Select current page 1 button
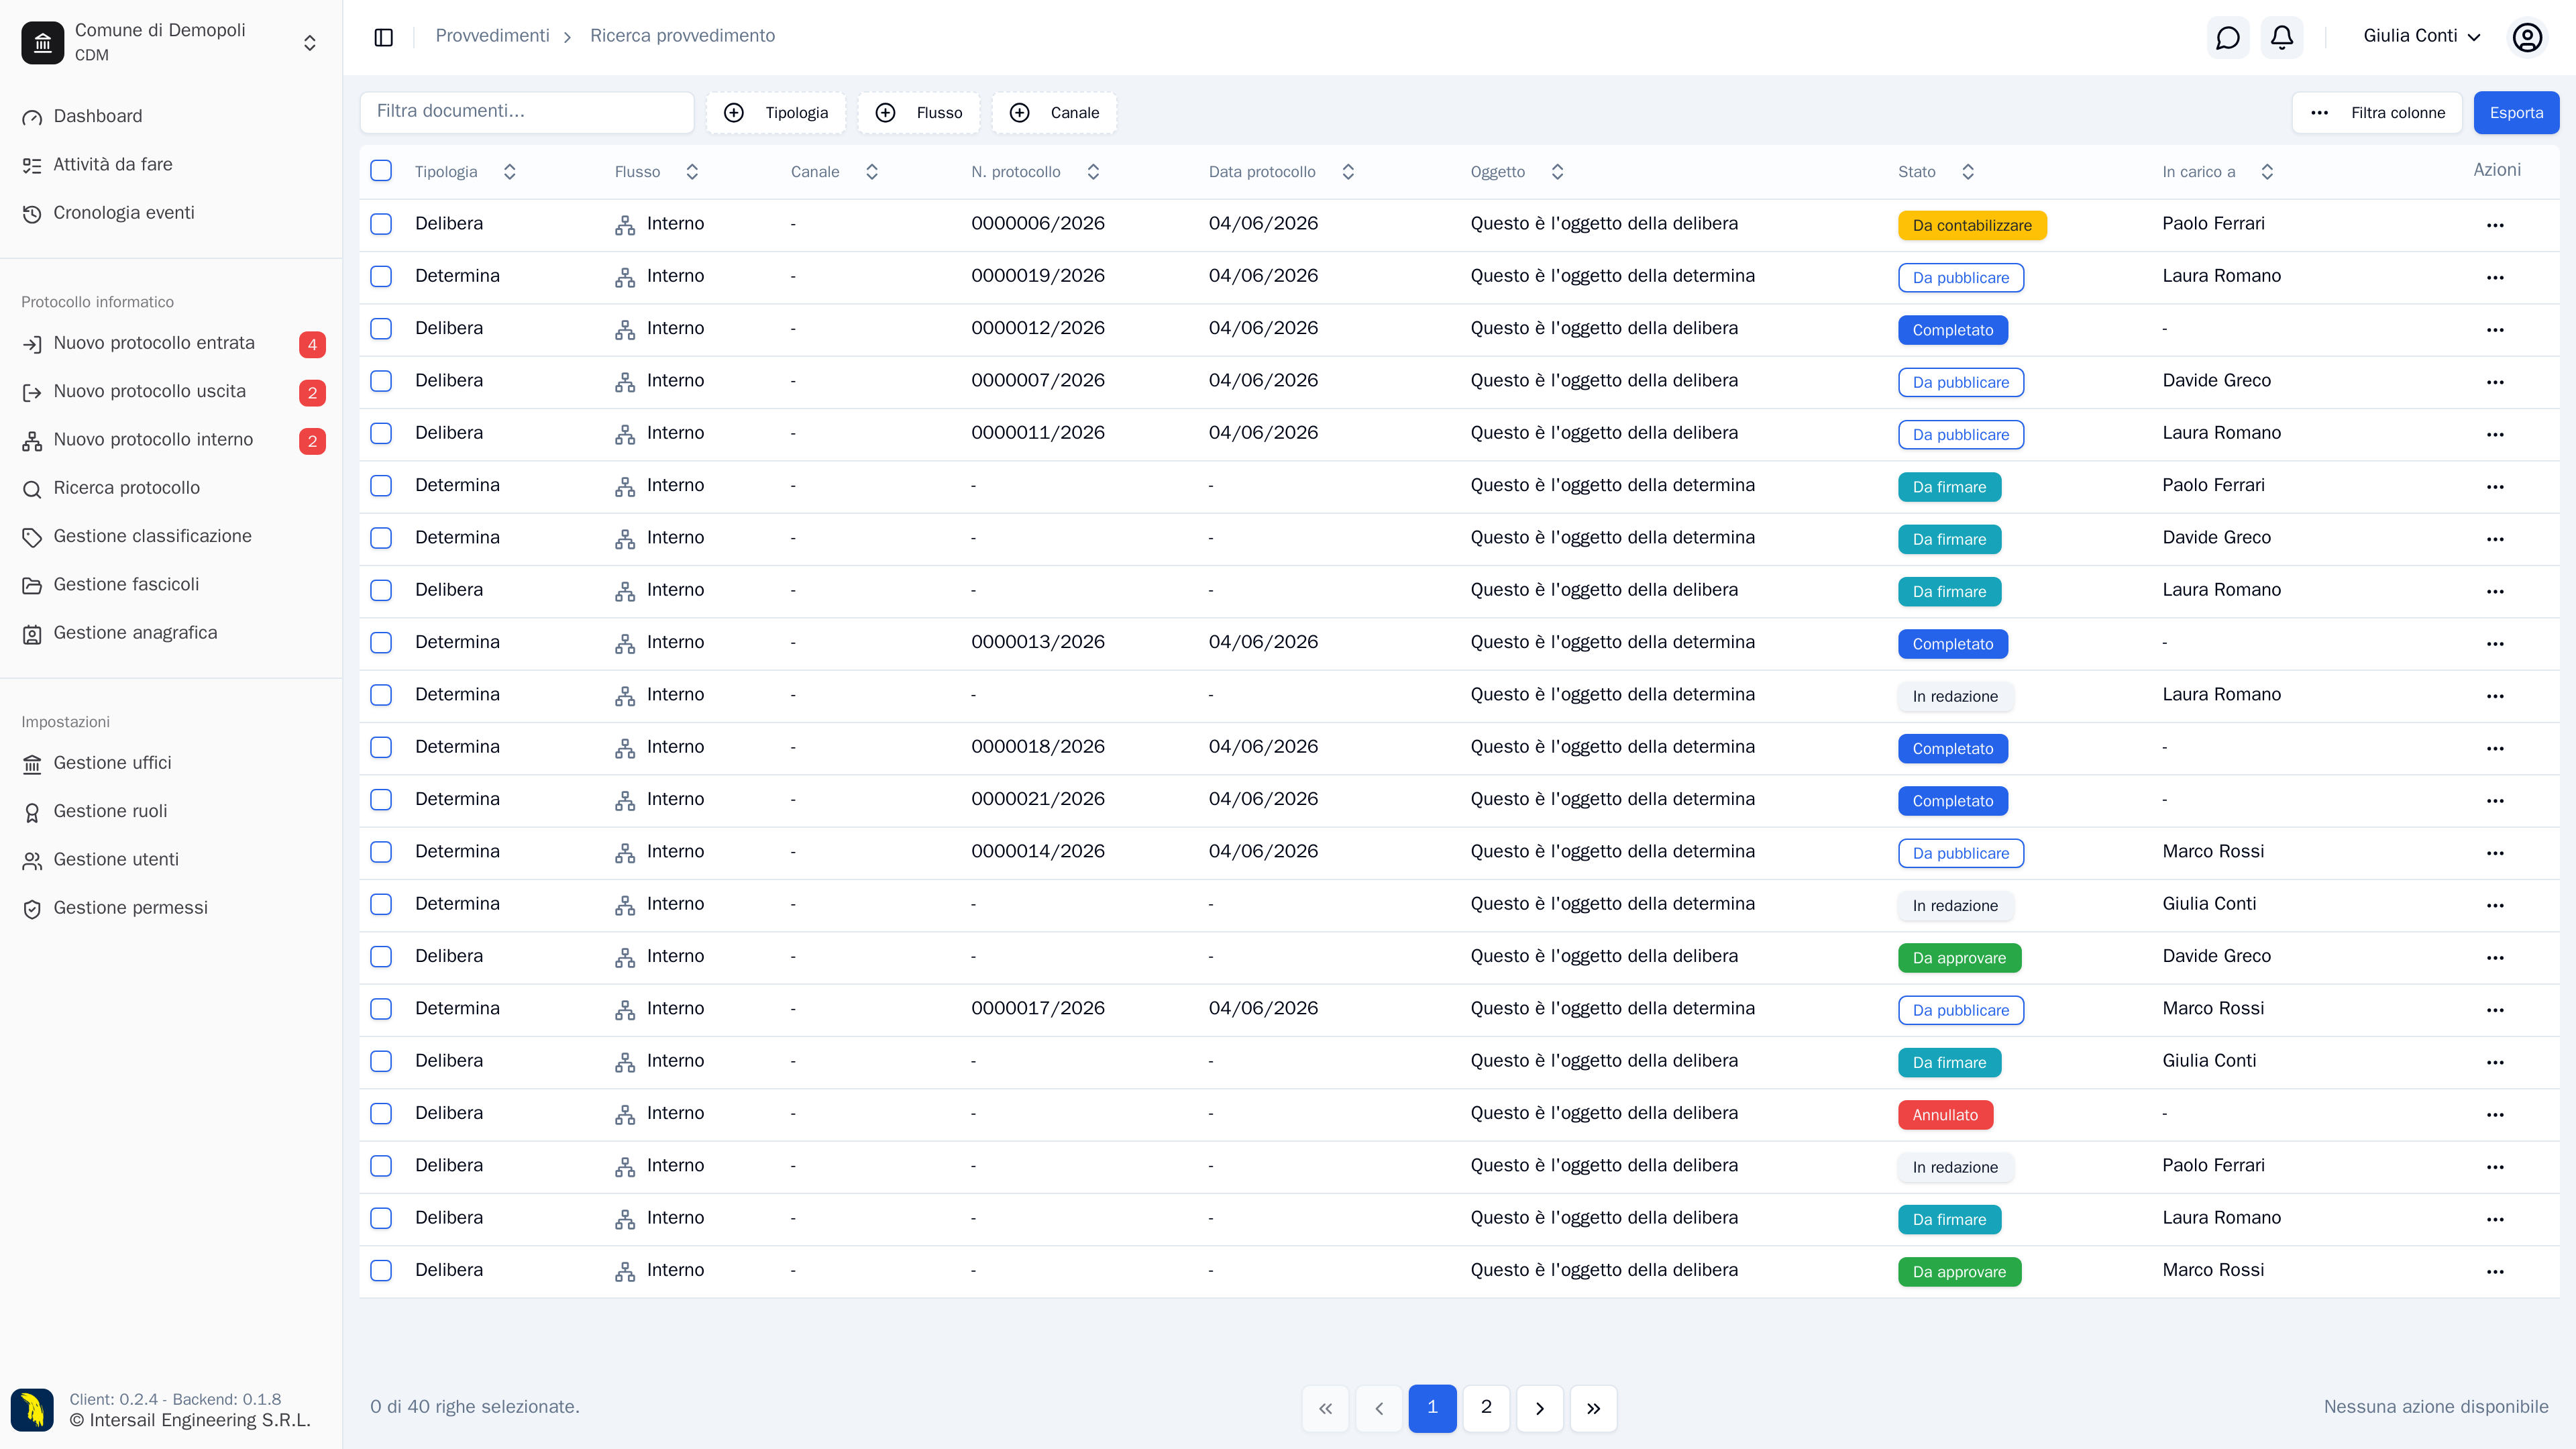The image size is (2576, 1449). pyautogui.click(x=1432, y=1408)
